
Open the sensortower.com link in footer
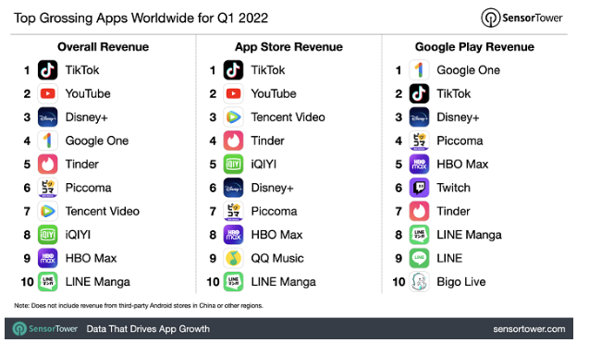click(x=529, y=329)
